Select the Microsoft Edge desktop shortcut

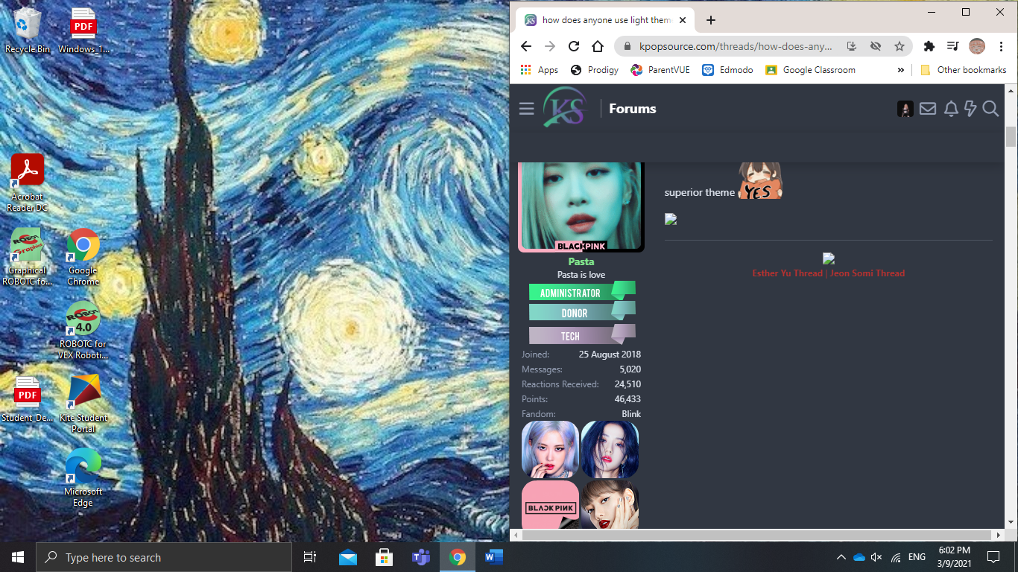(83, 478)
